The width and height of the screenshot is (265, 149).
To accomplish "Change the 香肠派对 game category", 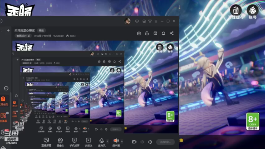I will click(23, 36).
